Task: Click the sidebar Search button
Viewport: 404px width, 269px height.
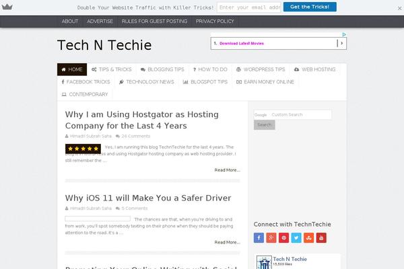Action: (265, 125)
